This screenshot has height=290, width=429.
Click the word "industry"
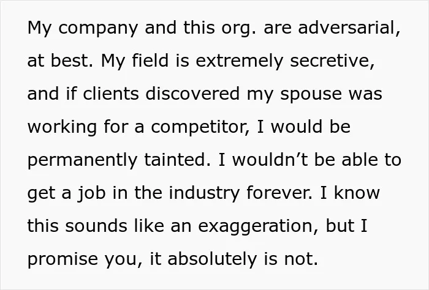coord(204,193)
